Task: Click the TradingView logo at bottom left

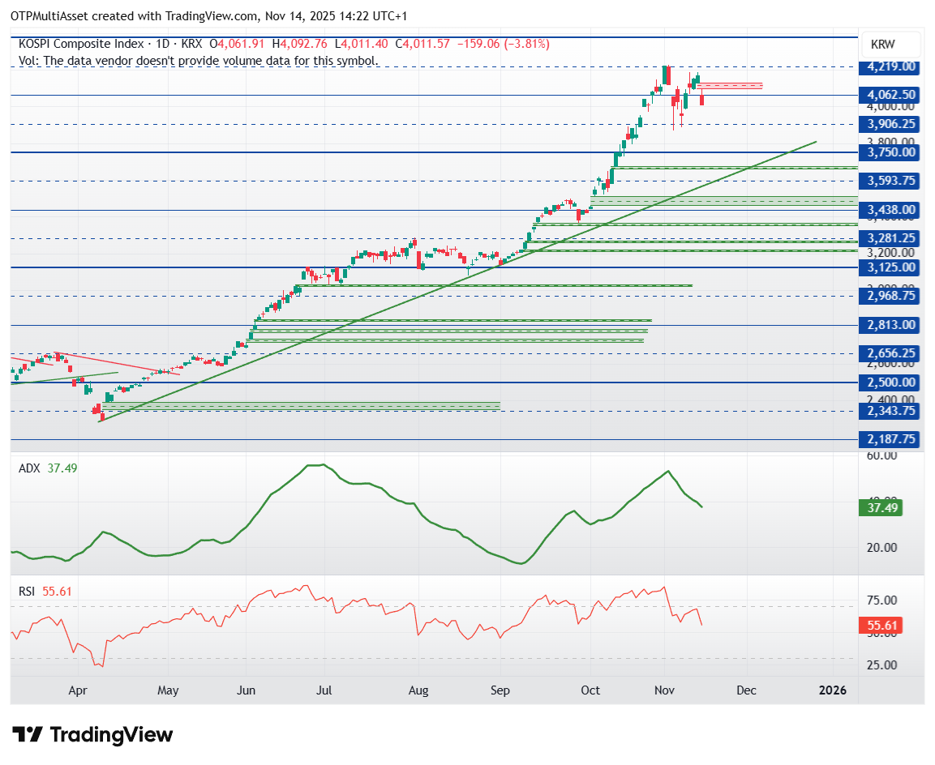Action: (92, 735)
